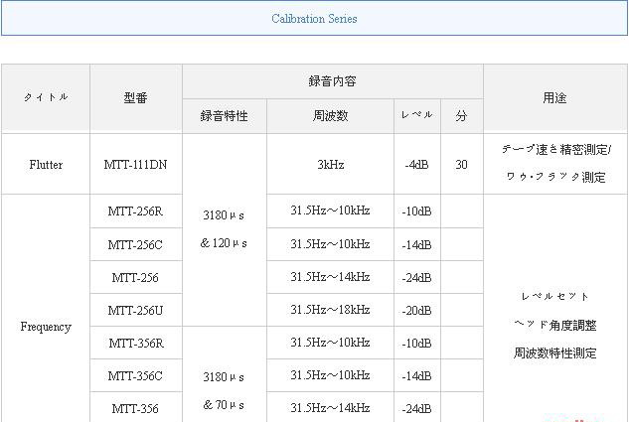This screenshot has height=422, width=629.
Task: Select the レベル sub-header
Action: click(x=417, y=116)
